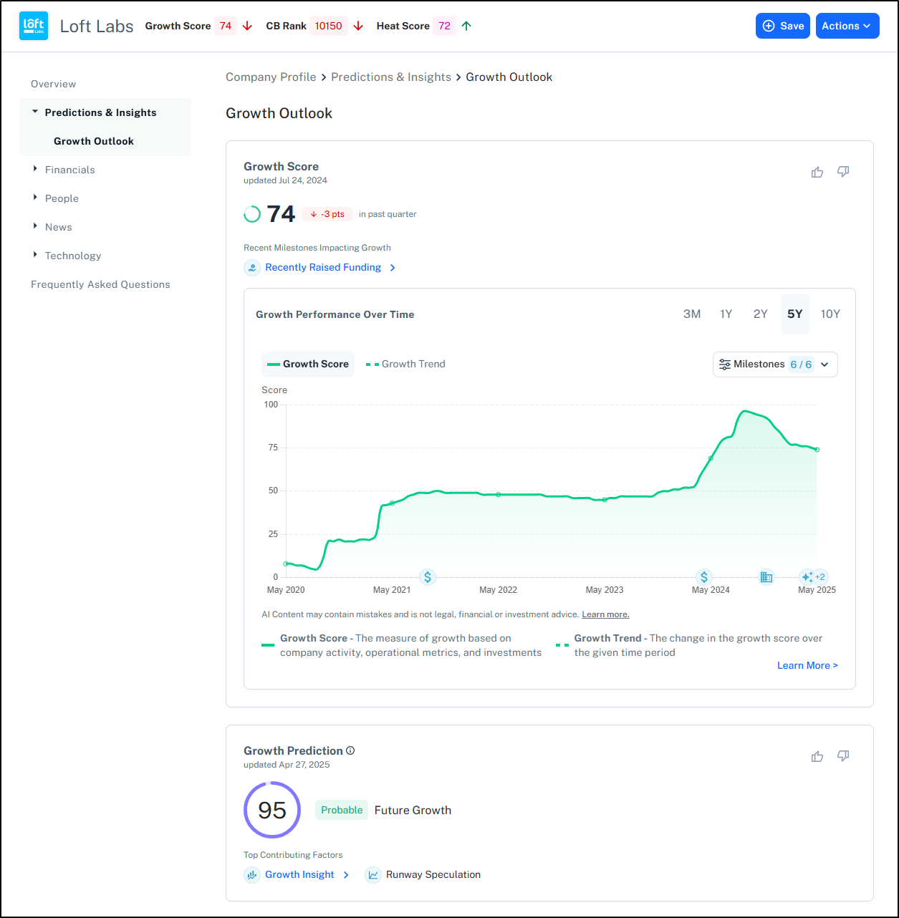Open the Actions dropdown menu
The width and height of the screenshot is (899, 918).
(847, 26)
